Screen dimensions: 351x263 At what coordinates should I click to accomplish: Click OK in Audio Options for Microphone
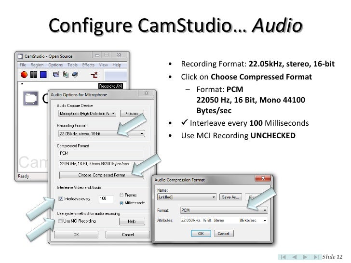[76, 235]
